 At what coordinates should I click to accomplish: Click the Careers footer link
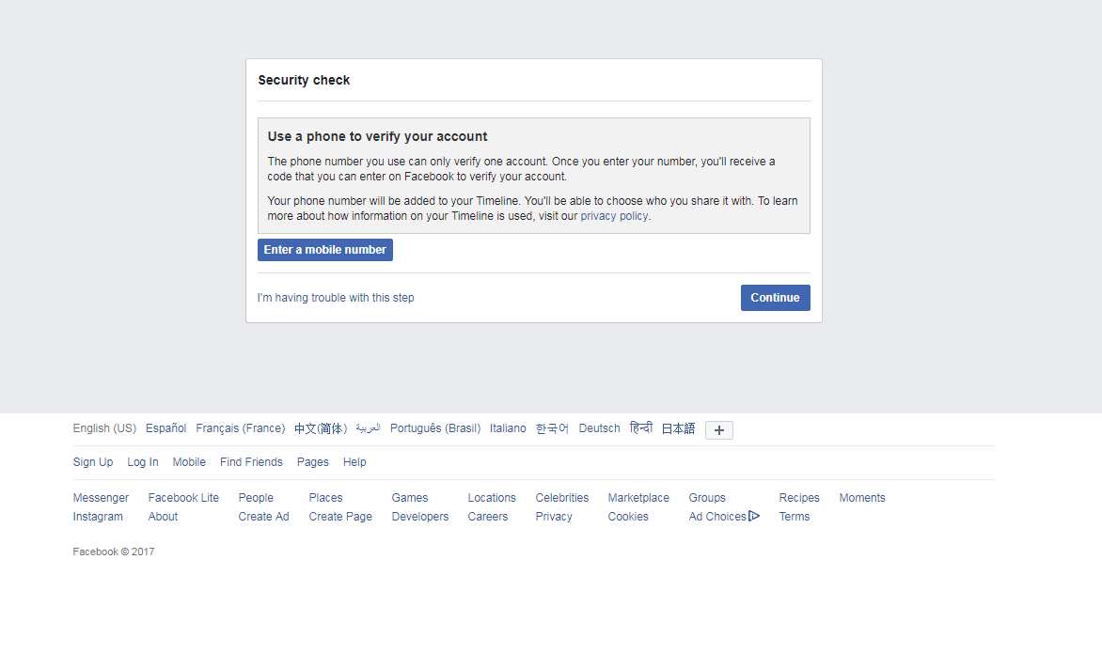[x=487, y=516]
